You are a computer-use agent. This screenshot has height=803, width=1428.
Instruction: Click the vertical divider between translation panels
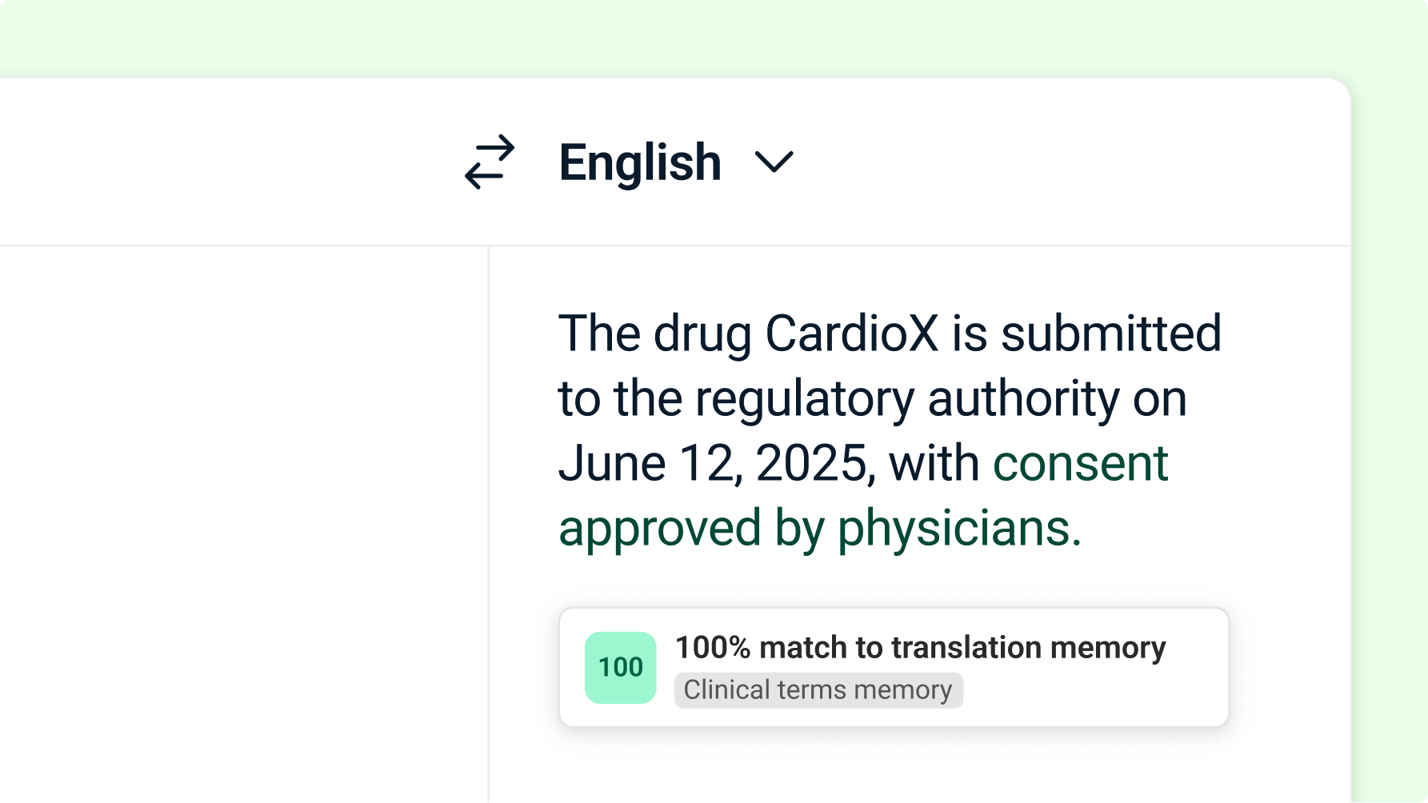pyautogui.click(x=489, y=520)
